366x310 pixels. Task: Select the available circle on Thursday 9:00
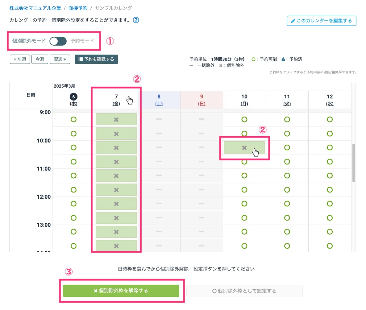73,119
